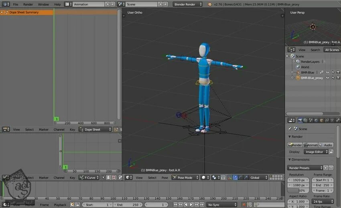Screen dimensions: 341x208
Task: Adjust the 50% resolution percentage slider
Action: pyautogui.click(x=298, y=190)
